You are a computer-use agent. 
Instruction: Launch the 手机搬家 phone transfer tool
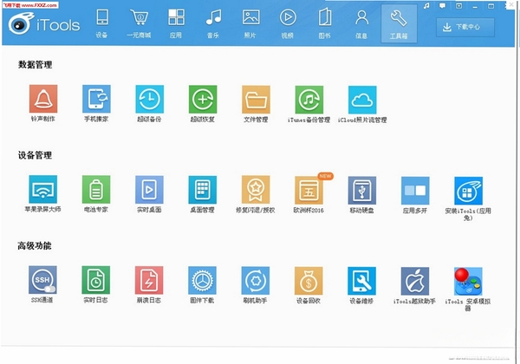[x=96, y=99]
